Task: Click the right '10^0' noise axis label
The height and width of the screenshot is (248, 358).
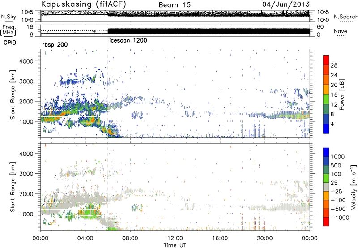Action: 323,20
